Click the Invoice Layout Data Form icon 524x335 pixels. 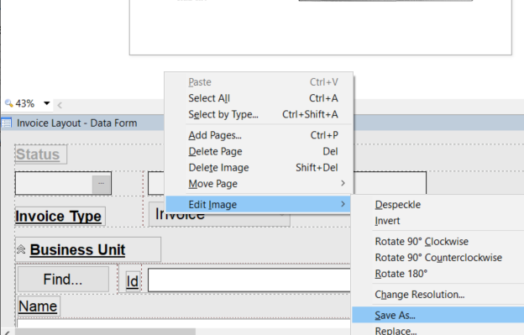coord(7,123)
